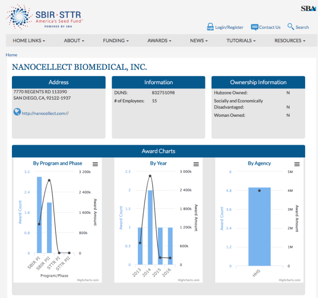The width and height of the screenshot is (318, 298).
Task: Open the AWARDS dropdown menu
Action: tap(159, 40)
